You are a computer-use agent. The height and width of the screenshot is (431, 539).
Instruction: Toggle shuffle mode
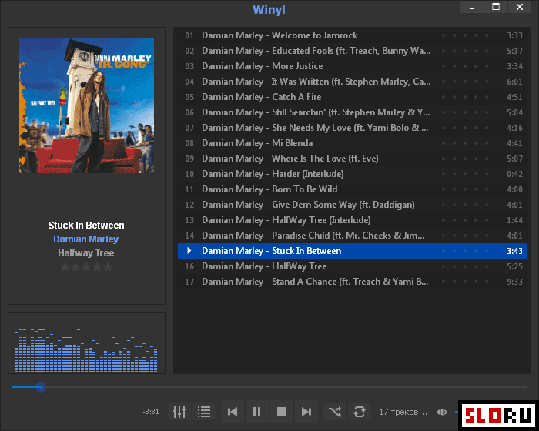click(335, 412)
